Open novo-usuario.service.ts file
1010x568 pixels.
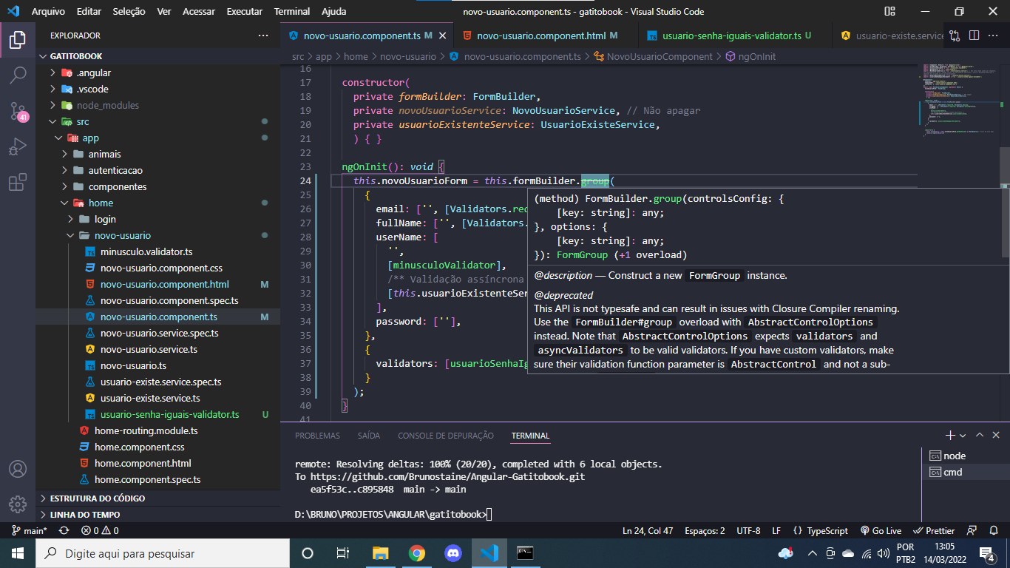[x=157, y=349]
